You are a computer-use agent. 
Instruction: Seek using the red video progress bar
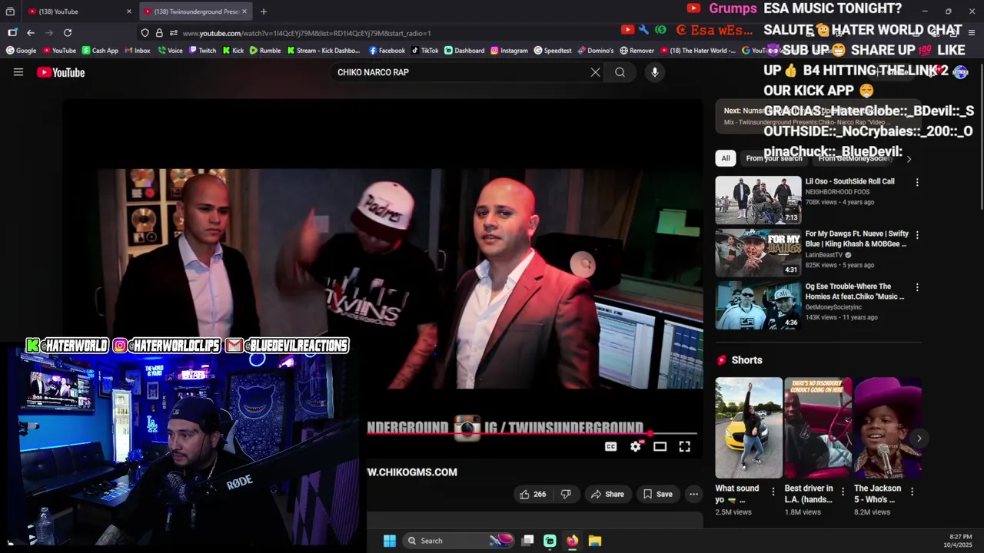pyautogui.click(x=532, y=434)
